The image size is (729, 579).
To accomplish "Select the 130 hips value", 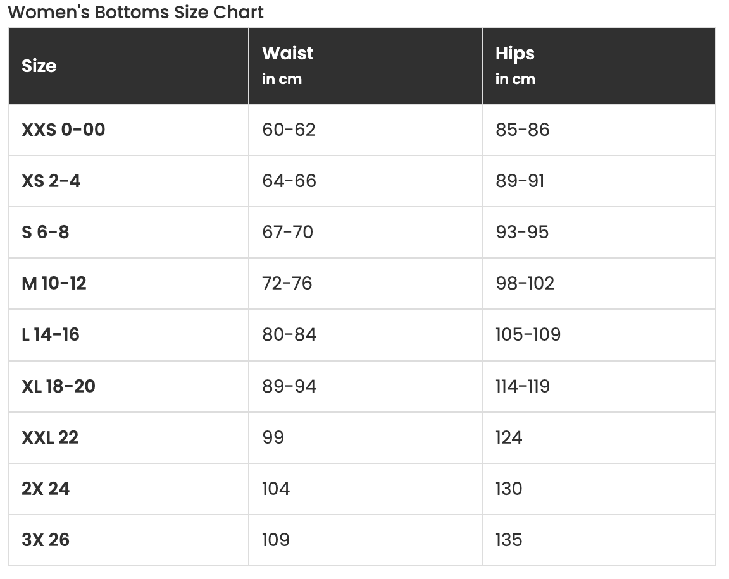I will (509, 489).
